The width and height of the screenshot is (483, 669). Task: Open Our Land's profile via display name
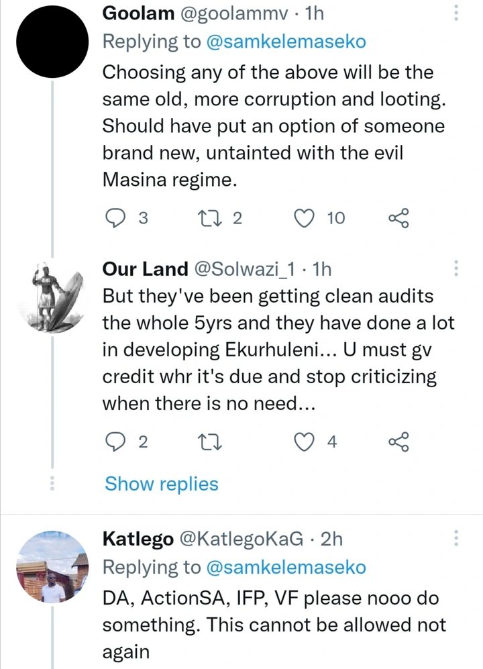(145, 269)
